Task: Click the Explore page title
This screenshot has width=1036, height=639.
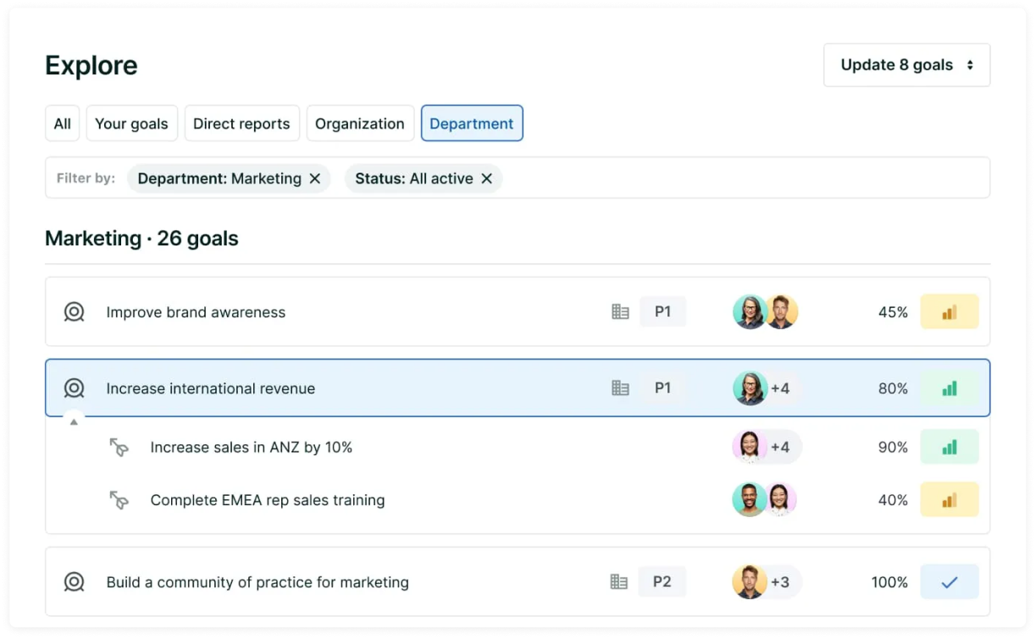Action: 91,65
